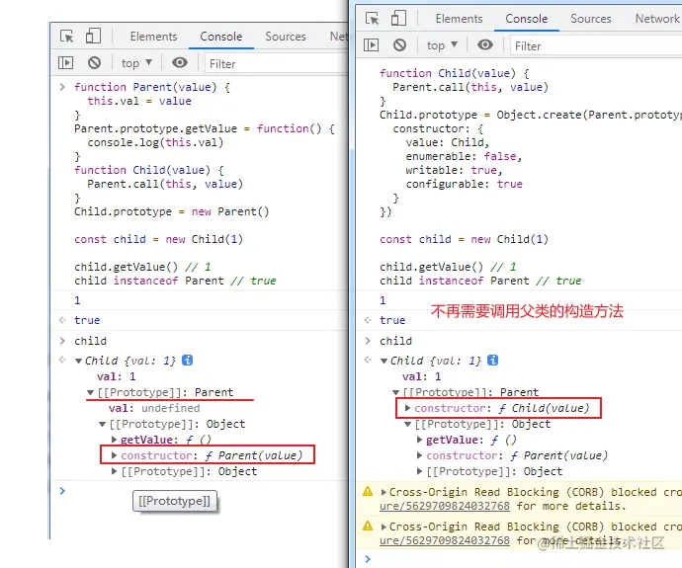The image size is (682, 568).
Task: Click second CORB warning triangle icon
Action: coord(368,526)
